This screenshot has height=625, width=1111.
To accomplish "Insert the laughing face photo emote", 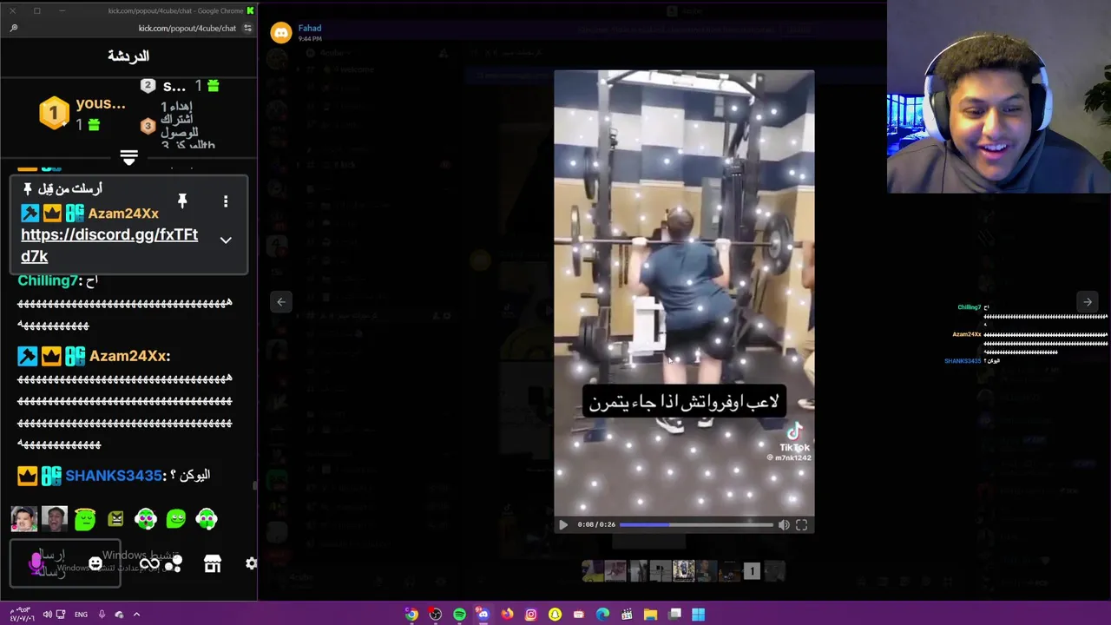I will 54,519.
